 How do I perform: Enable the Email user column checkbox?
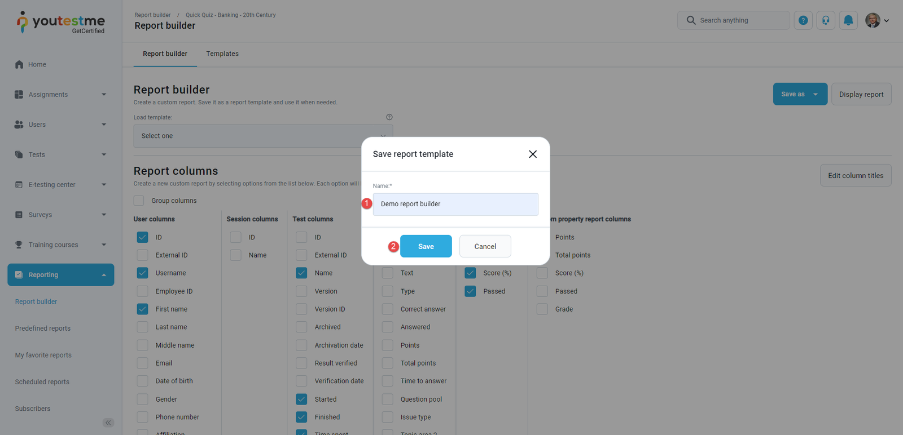point(142,363)
